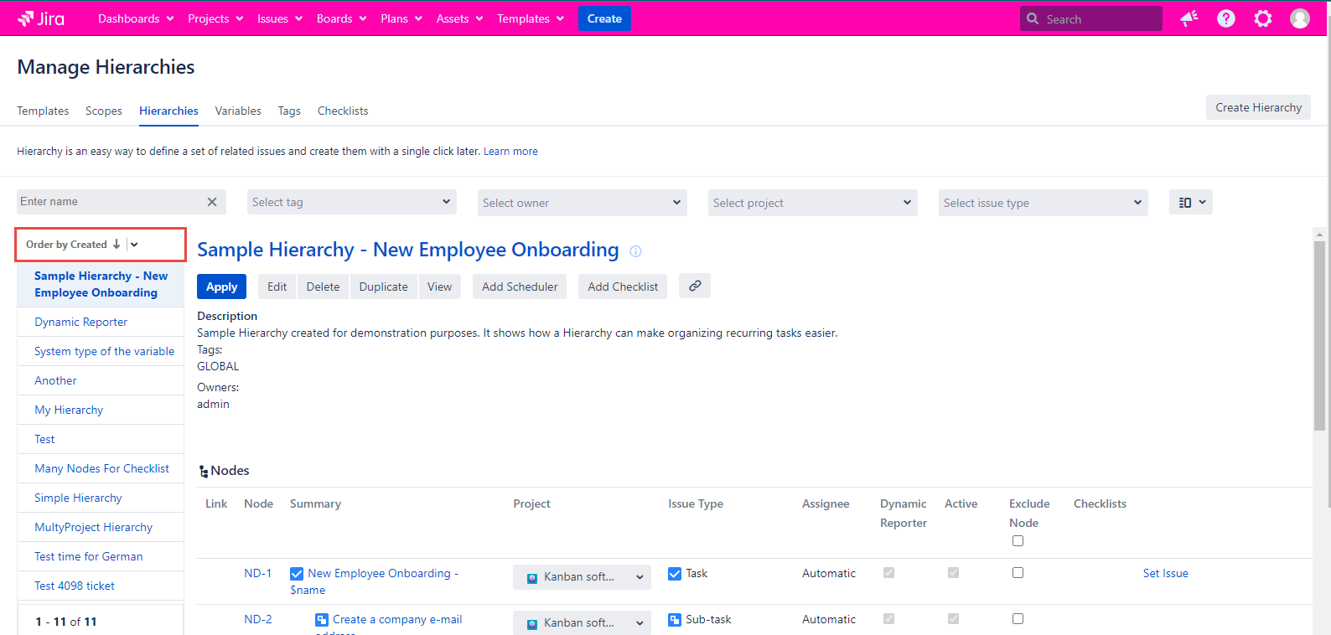Click the Set Issue link
Image resolution: width=1331 pixels, height=635 pixels.
click(x=1165, y=574)
